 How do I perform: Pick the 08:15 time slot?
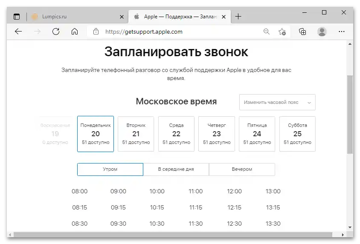click(x=79, y=207)
